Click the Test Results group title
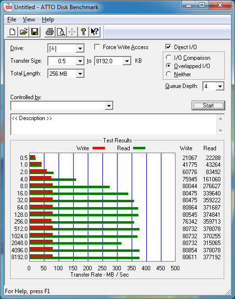Screen dimensions: 235x299 pos(117,141)
